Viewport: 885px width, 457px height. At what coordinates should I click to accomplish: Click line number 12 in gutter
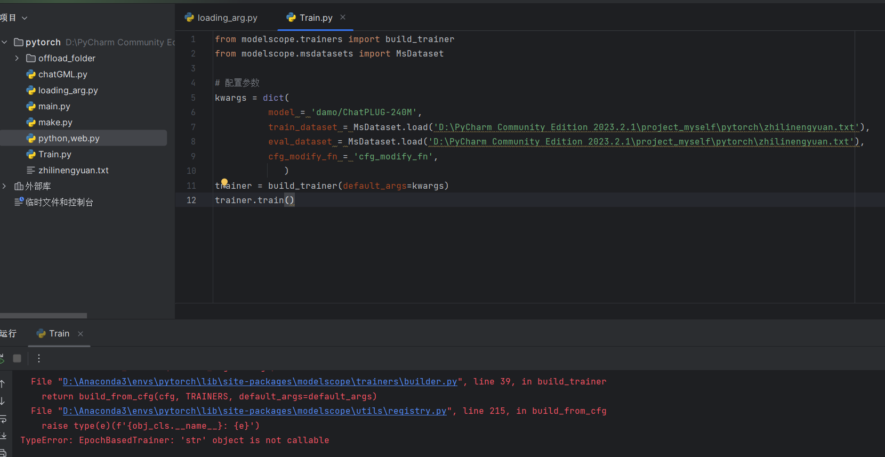191,201
